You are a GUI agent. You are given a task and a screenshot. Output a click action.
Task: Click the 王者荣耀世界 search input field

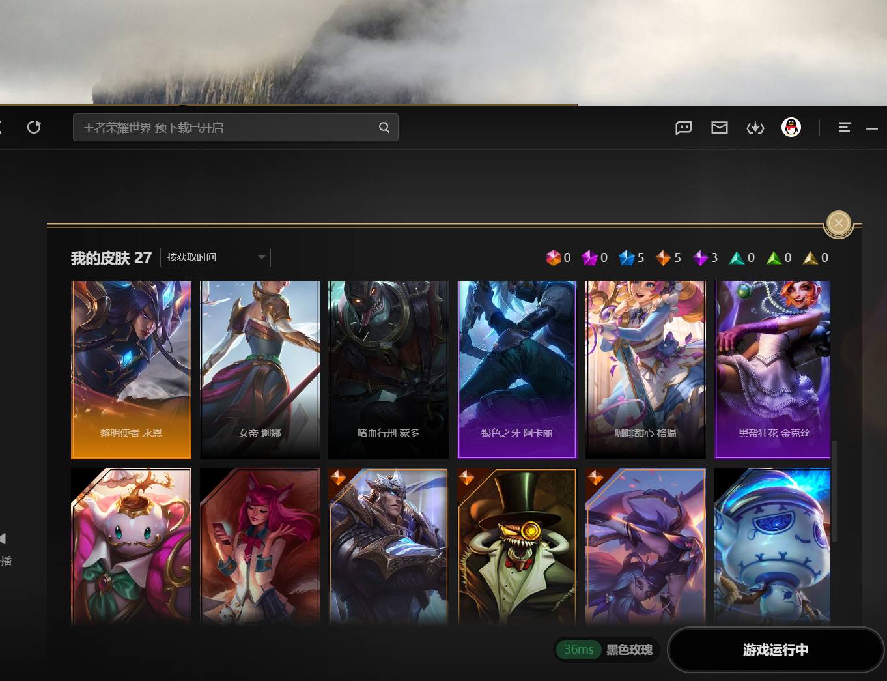(236, 128)
